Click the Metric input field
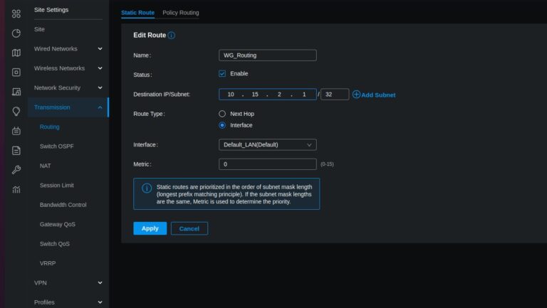Image resolution: width=547 pixels, height=308 pixels. pyautogui.click(x=268, y=164)
